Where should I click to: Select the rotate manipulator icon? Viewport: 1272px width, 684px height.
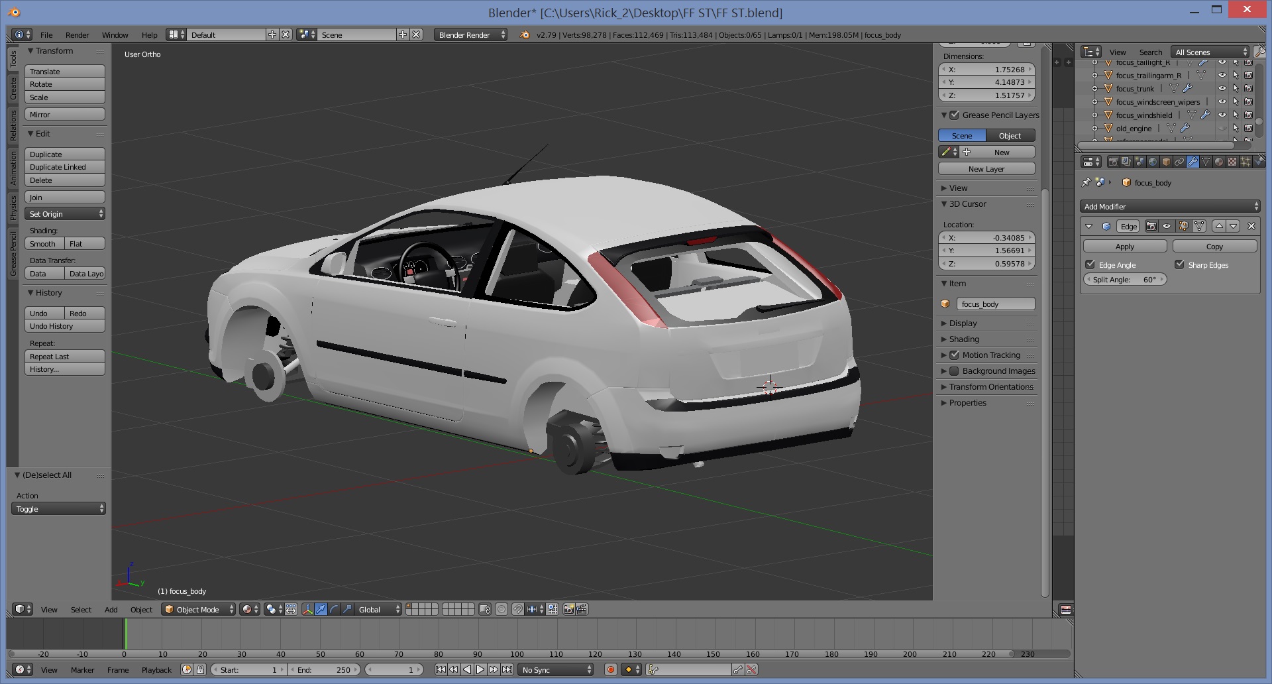(334, 609)
